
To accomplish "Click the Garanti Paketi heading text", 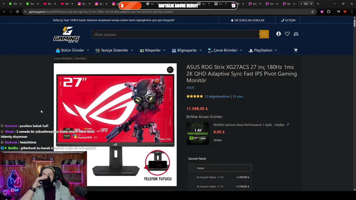I will [197, 159].
